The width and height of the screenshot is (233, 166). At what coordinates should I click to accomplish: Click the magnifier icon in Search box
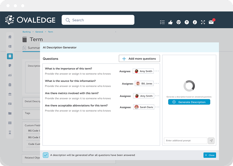68,20
